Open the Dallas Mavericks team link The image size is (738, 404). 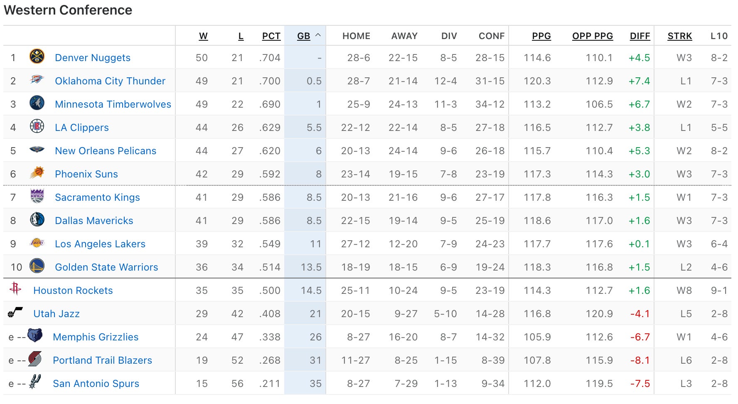[94, 221]
